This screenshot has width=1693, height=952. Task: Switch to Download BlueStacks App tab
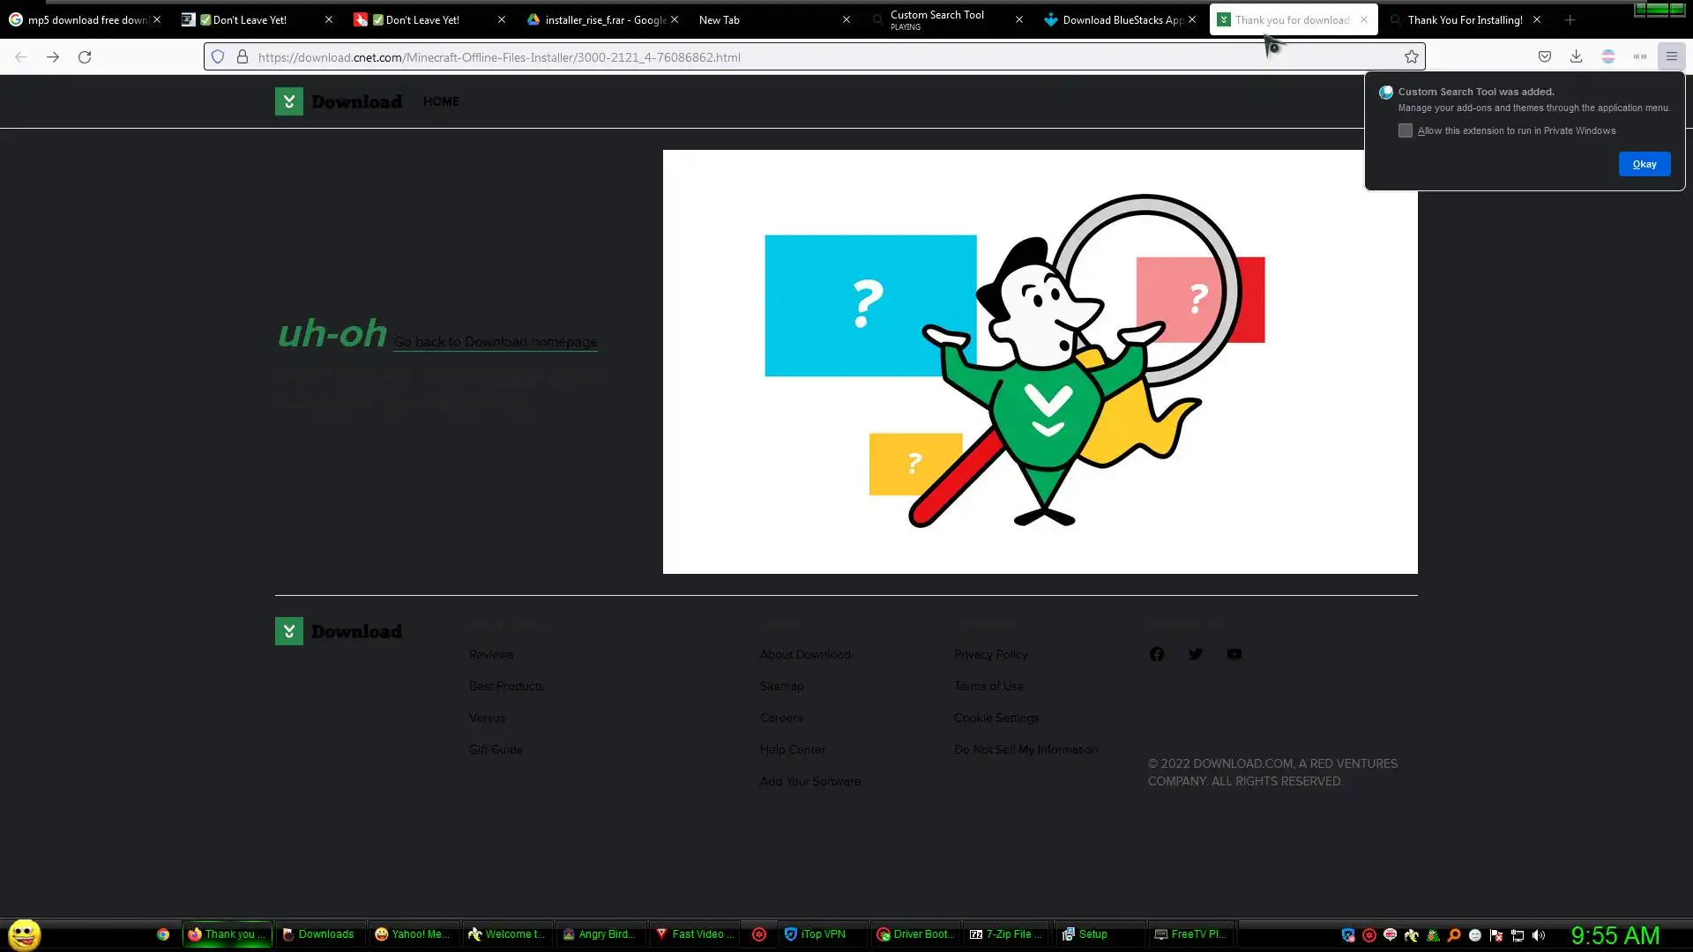tap(1120, 19)
